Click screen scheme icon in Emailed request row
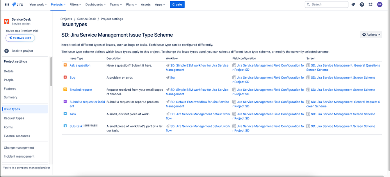This screenshot has width=390, height=177. 308,90
